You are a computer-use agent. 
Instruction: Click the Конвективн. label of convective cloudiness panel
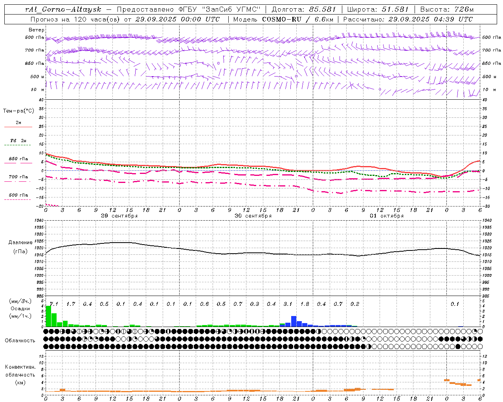(20, 367)
